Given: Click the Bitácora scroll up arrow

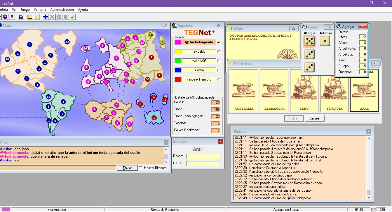Looking at the screenshot, I should pyautogui.click(x=369, y=138).
